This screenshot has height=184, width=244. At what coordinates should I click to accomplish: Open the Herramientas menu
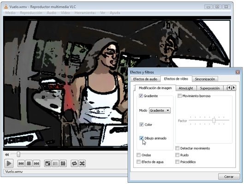click(85, 13)
